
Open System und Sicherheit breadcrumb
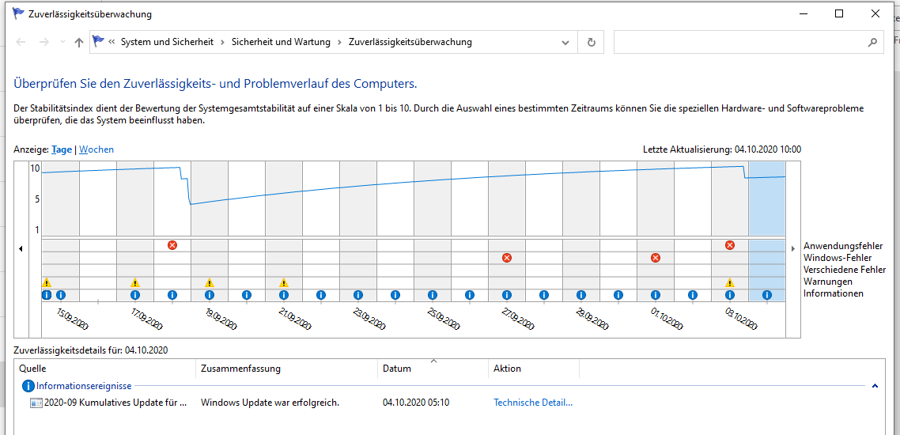point(167,42)
